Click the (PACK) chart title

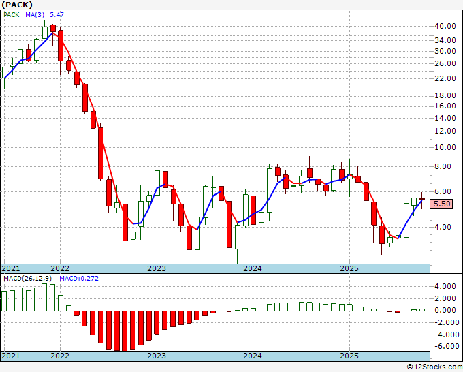17,5
